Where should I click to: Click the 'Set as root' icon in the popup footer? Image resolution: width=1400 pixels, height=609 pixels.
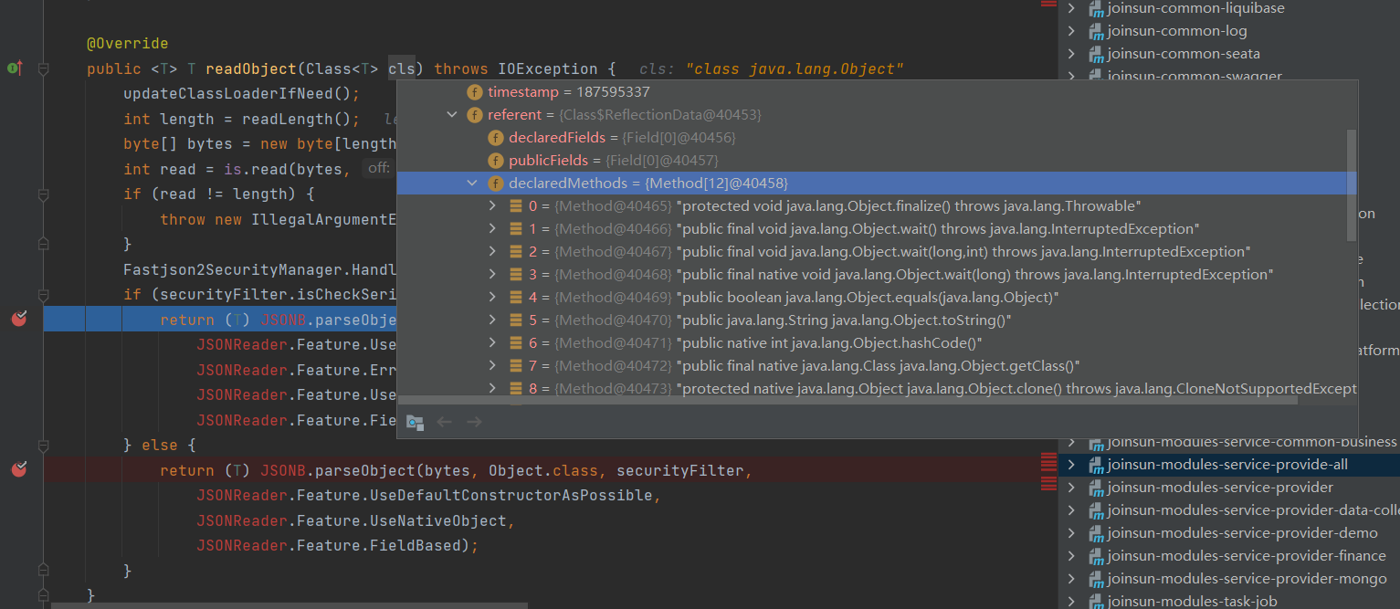(415, 422)
